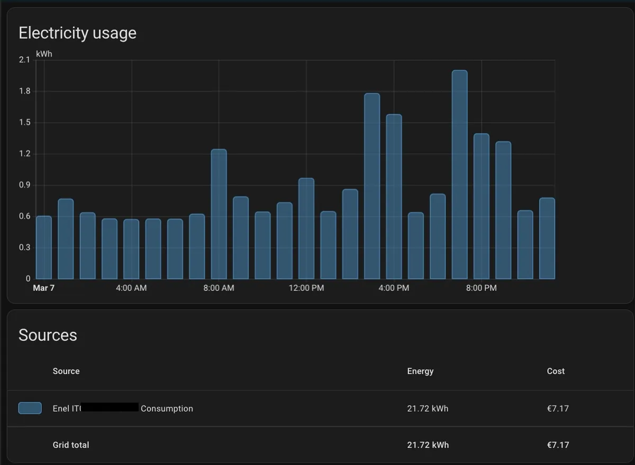
Task: Click the 1.5 value on the y-axis
Action: pyautogui.click(x=25, y=123)
